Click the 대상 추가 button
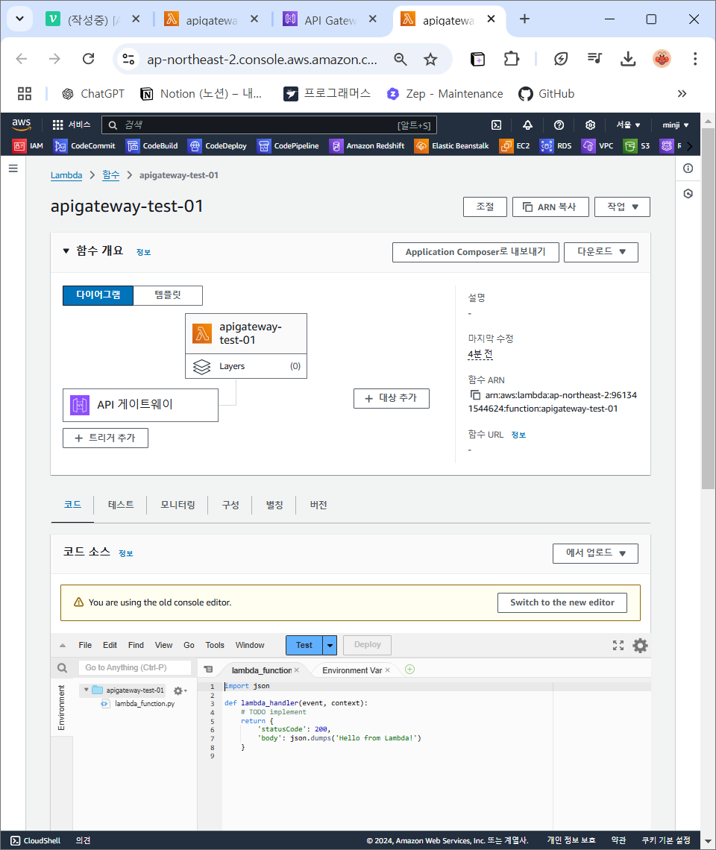Viewport: 716px width, 850px height. (x=391, y=398)
